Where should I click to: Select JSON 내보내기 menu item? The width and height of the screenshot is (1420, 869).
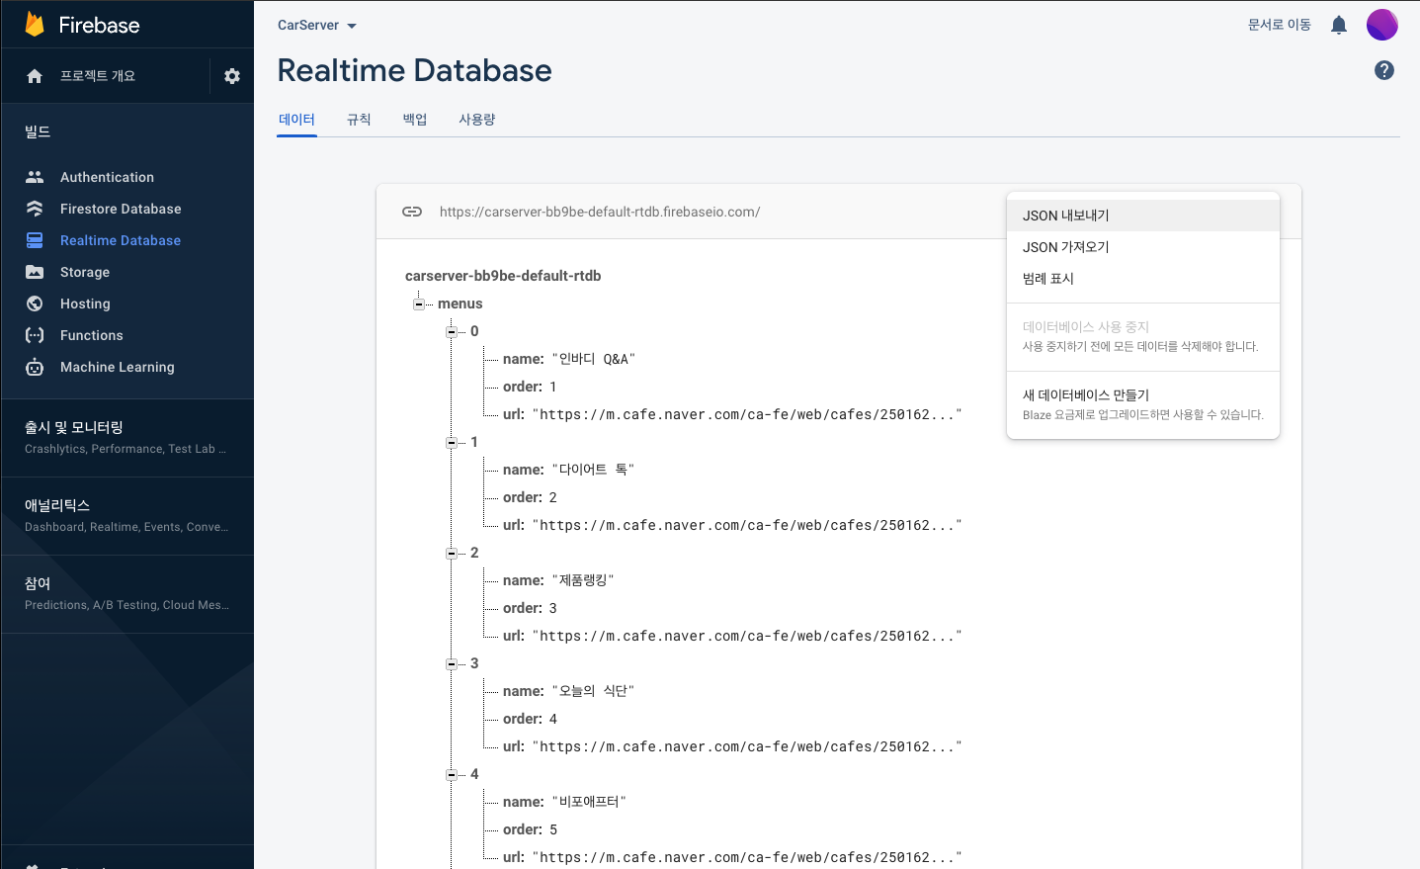click(x=1065, y=216)
